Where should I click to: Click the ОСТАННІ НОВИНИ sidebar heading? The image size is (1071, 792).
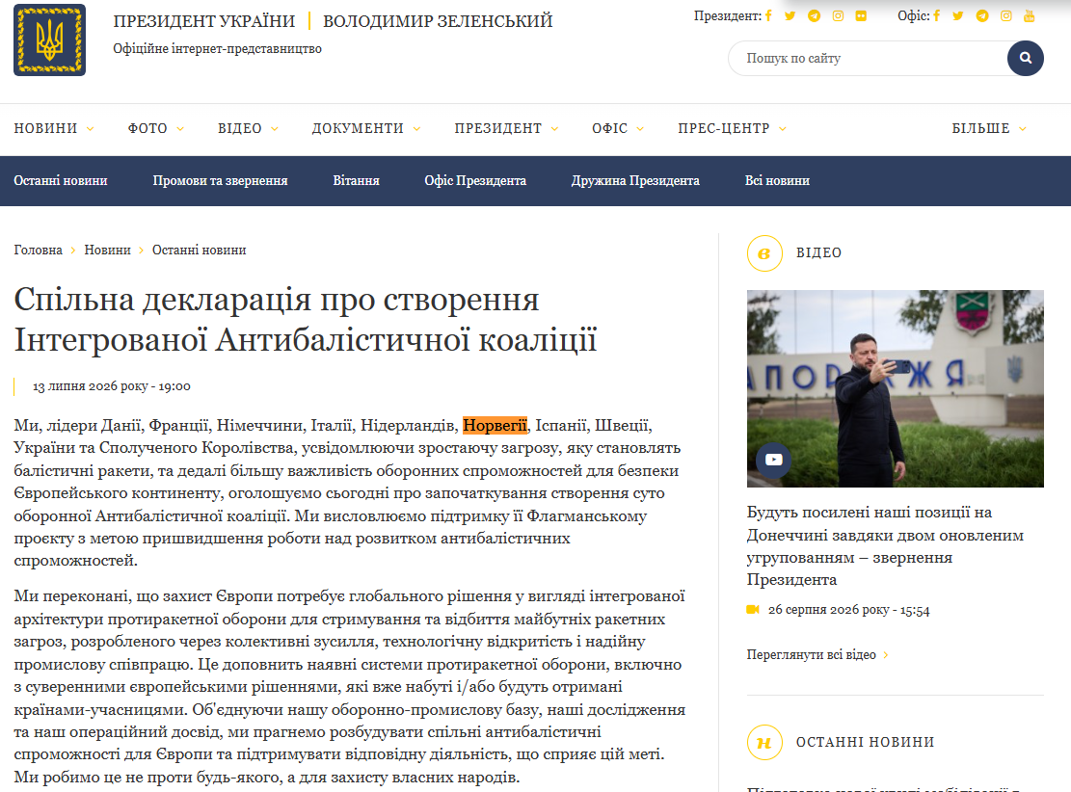[865, 742]
